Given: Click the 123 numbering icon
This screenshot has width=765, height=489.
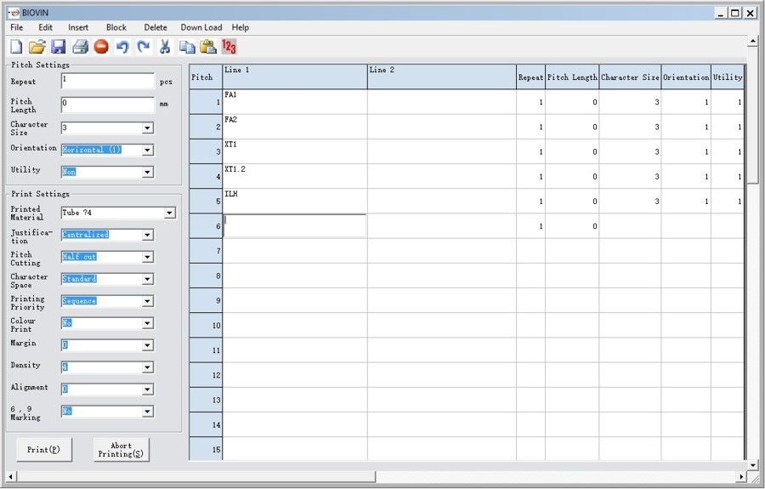Looking at the screenshot, I should pyautogui.click(x=229, y=47).
